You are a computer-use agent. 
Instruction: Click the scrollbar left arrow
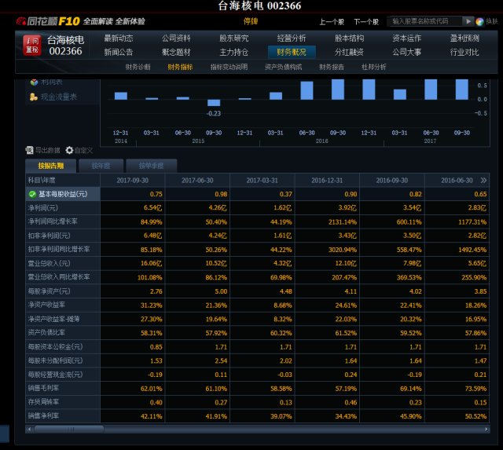(x=29, y=429)
